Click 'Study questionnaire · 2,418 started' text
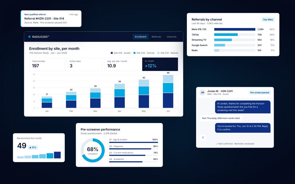This screenshot has height=184, width=295. tap(99, 133)
